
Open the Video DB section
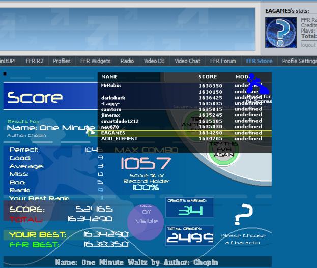click(x=154, y=61)
